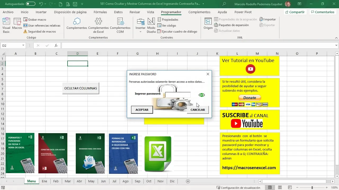This screenshot has height=190, width=339.
Task: Click the Origen XML icon
Action: coord(208,24)
